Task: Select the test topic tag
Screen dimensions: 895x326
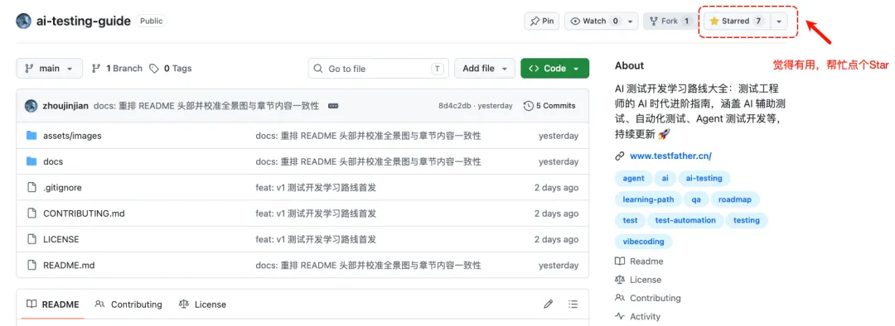Action: [630, 220]
